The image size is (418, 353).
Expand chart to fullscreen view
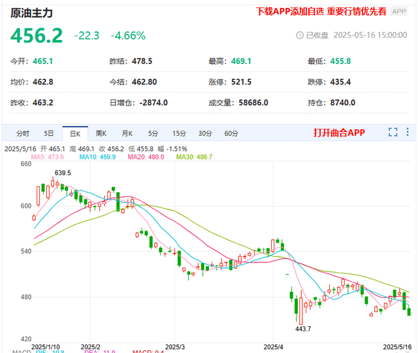click(x=393, y=133)
